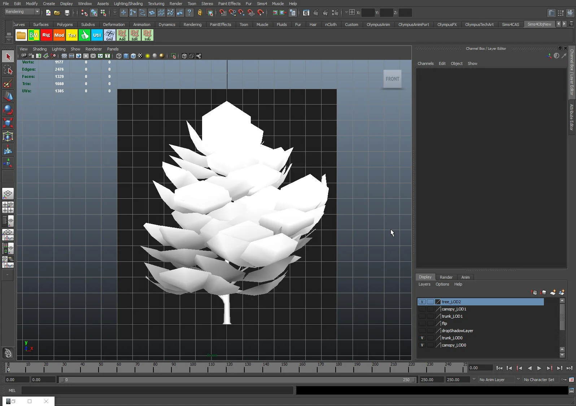The image size is (576, 406).
Task: Click the MEL command input field
Action: click(157, 390)
